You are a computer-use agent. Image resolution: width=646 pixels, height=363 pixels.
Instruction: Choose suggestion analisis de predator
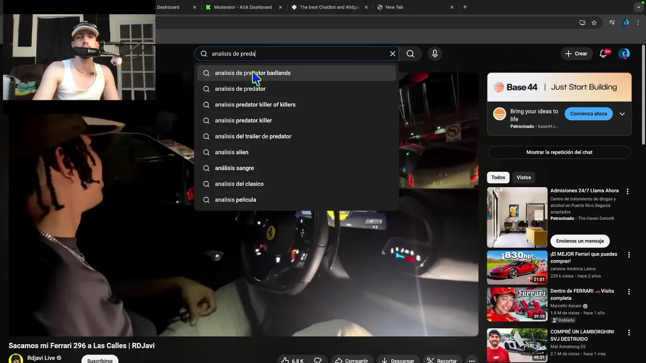click(297, 89)
